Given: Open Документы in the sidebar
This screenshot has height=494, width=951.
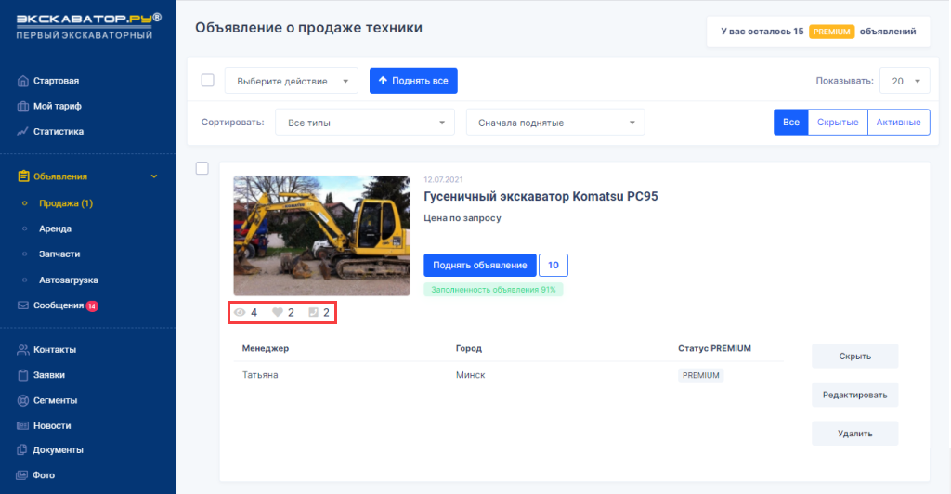Looking at the screenshot, I should pyautogui.click(x=58, y=449).
